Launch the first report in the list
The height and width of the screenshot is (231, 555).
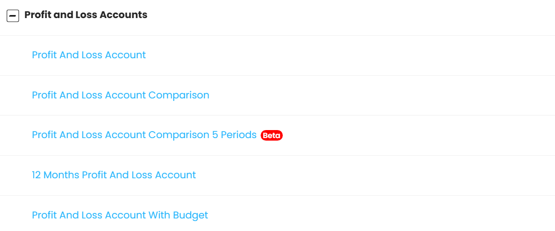(x=89, y=55)
